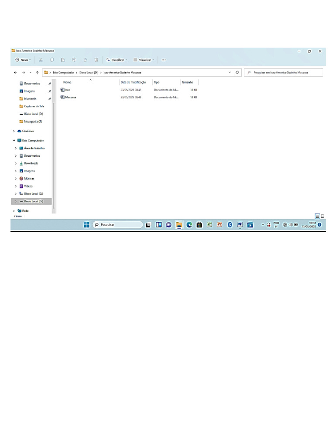The width and height of the screenshot is (335, 446).
Task: Refresh the current folder
Action: [237, 73]
